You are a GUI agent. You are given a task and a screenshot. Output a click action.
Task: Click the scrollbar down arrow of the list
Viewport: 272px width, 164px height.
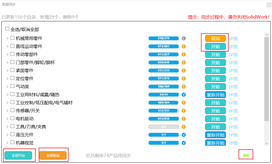coord(266,143)
